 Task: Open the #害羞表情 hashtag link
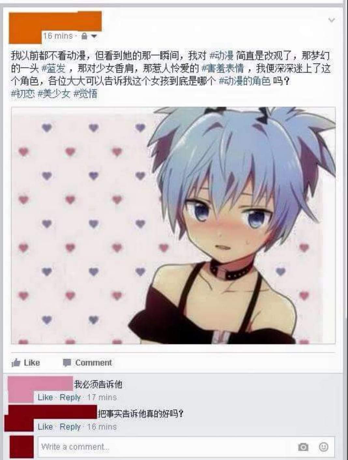tap(223, 69)
